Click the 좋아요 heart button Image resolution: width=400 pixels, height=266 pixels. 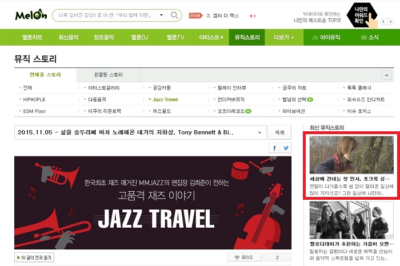point(244,257)
